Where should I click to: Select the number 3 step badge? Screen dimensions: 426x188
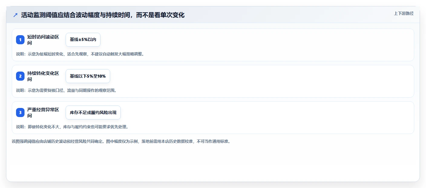[x=20, y=112]
